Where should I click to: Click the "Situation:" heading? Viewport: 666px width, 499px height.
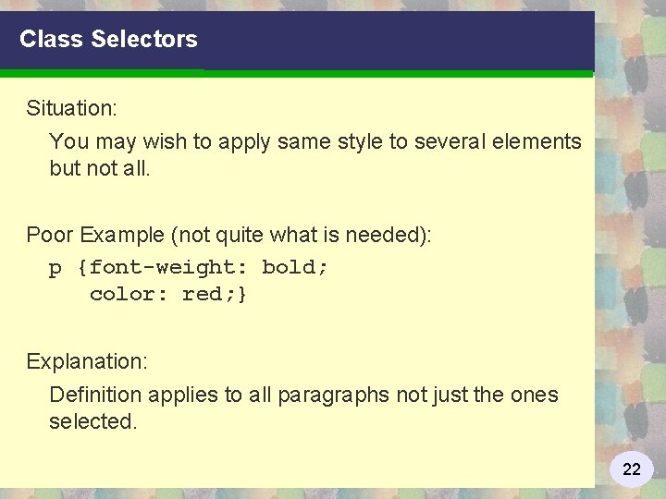coord(71,108)
